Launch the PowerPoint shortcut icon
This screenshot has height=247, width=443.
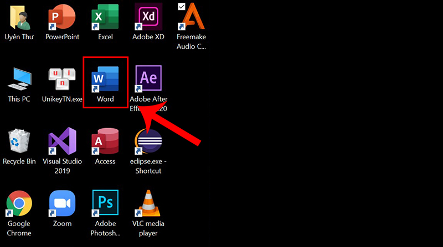(62, 17)
